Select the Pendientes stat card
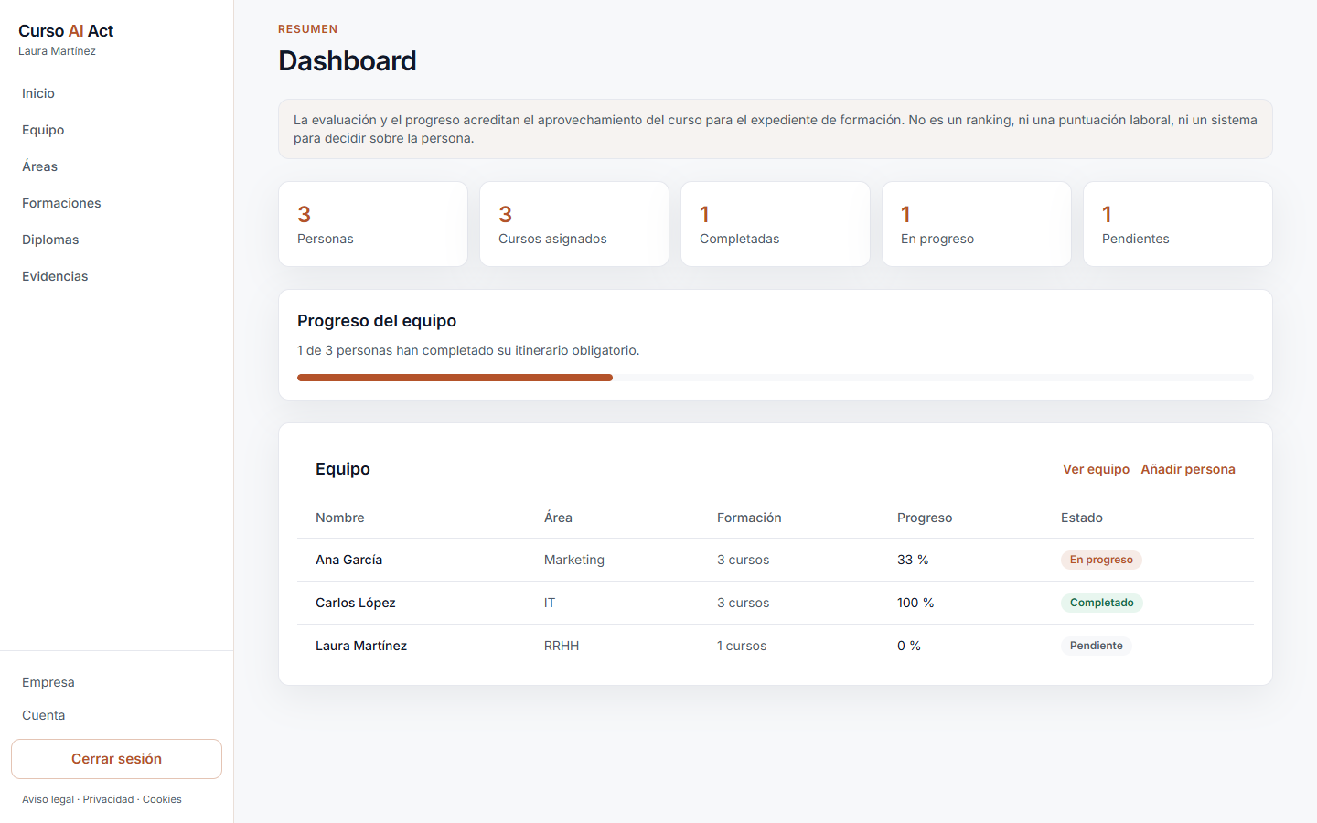 point(1178,224)
